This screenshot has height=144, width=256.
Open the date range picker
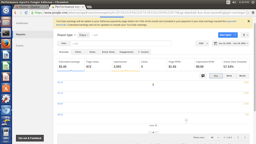[230, 43]
